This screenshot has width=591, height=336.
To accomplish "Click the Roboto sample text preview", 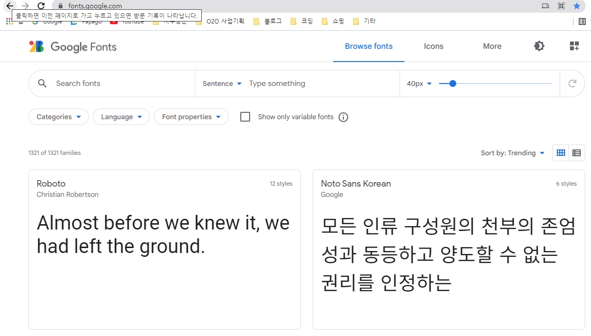I will [163, 234].
